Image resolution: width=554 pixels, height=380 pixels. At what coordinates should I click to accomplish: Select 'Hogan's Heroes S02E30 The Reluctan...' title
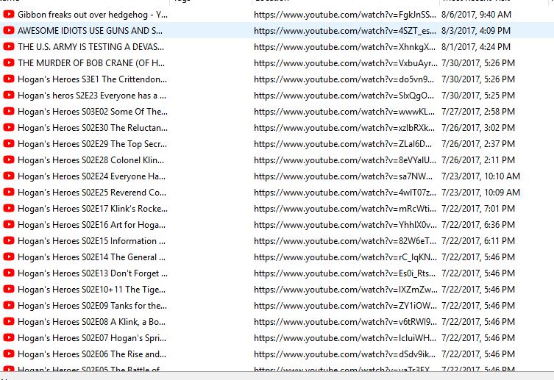93,128
